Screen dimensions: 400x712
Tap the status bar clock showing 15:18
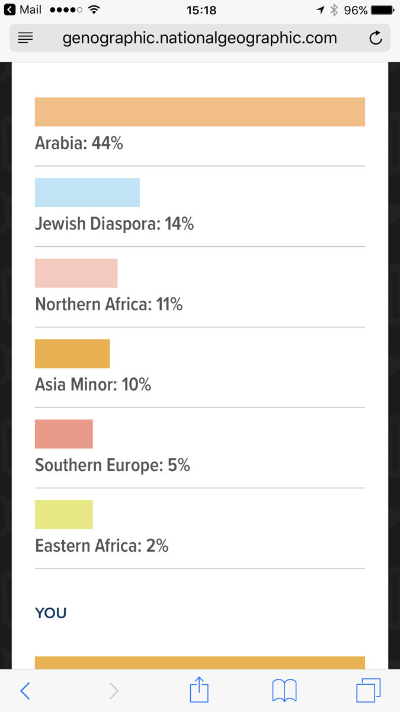click(201, 10)
